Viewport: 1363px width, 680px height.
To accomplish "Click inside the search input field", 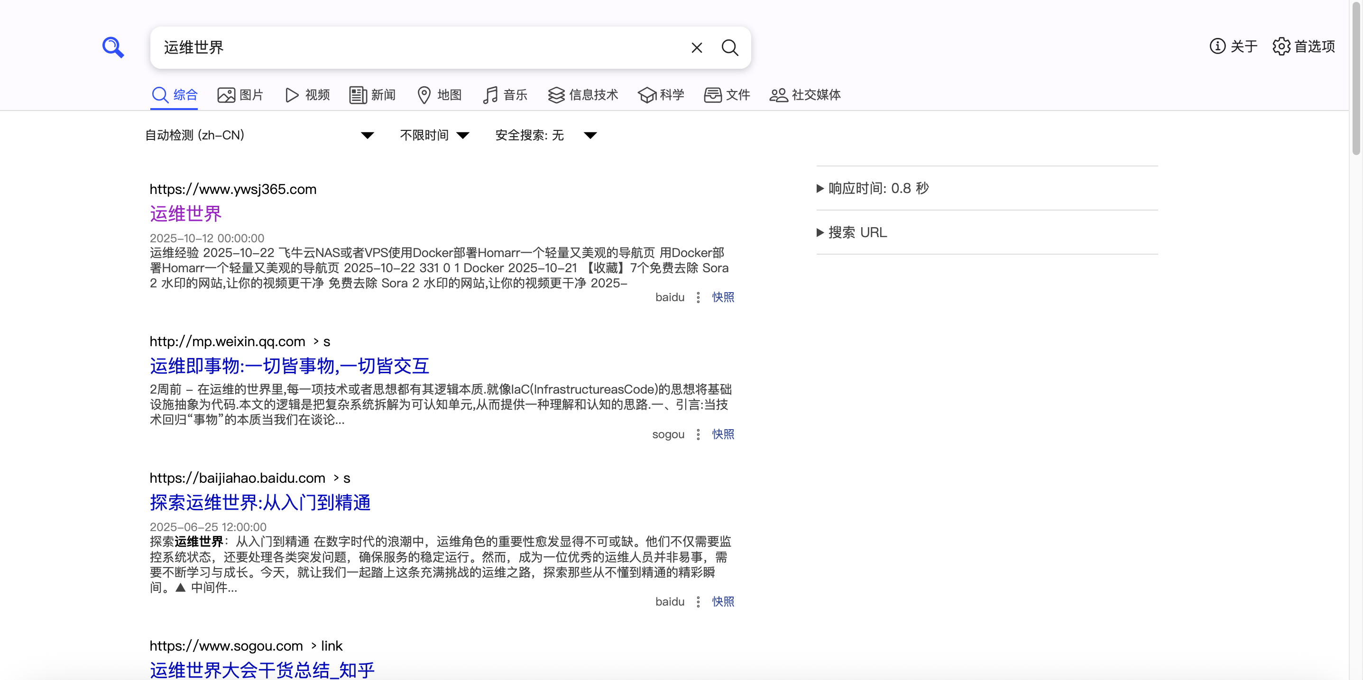I will tap(413, 47).
